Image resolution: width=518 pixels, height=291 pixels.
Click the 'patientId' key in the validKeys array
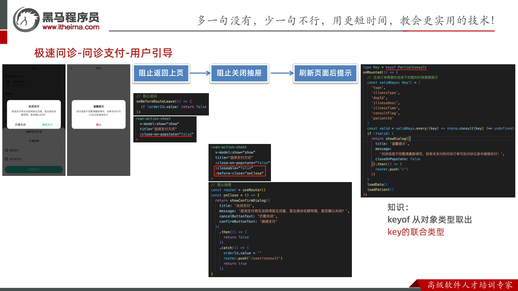pyautogui.click(x=383, y=119)
